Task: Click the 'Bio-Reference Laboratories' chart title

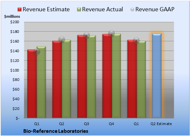Action: (x=56, y=131)
